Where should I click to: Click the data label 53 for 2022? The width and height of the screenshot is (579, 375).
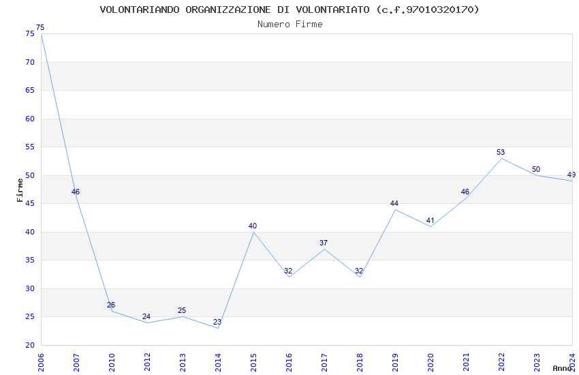[501, 153]
